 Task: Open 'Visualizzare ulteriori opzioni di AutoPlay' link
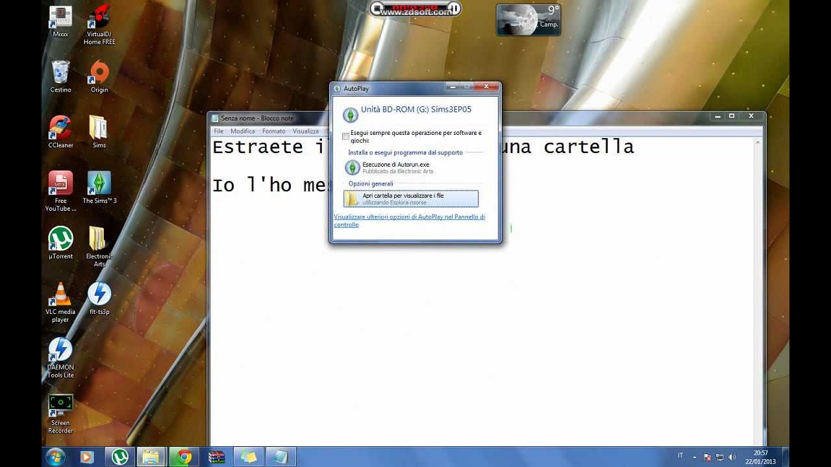(x=410, y=221)
